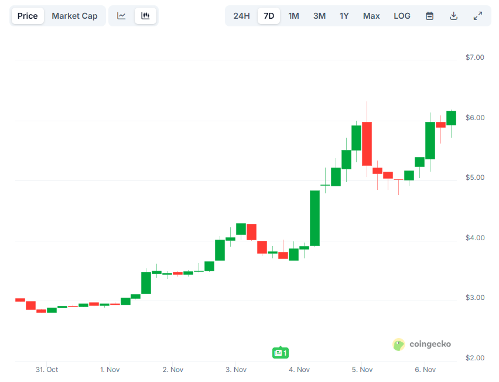Switch to candlestick chart view
The height and width of the screenshot is (382, 499).
click(x=145, y=16)
